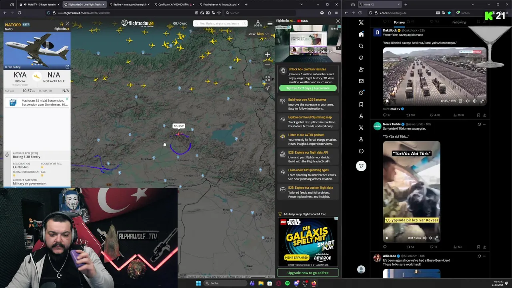The width and height of the screenshot is (512, 288).
Task: Open the X More options circle icon
Action: [361, 151]
